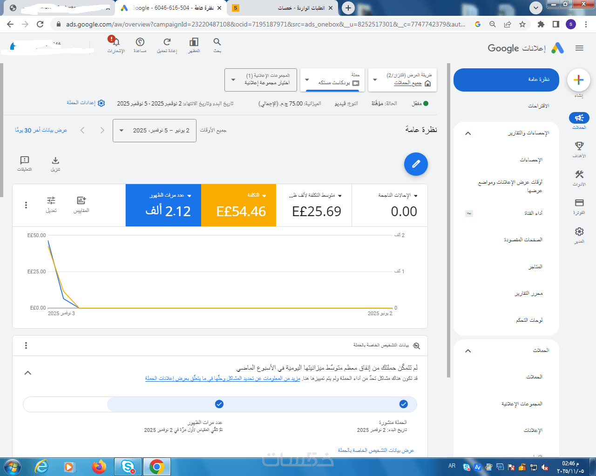Image resolution: width=596 pixels, height=476 pixels.
Task: Open the View (طريقة العرض) filter dropdown
Action: (403, 80)
